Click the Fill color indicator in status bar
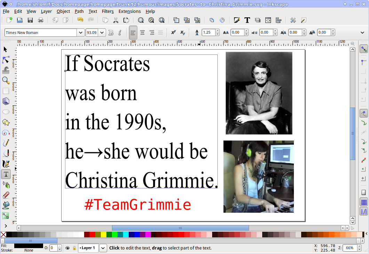The image size is (369, 254). (29, 246)
